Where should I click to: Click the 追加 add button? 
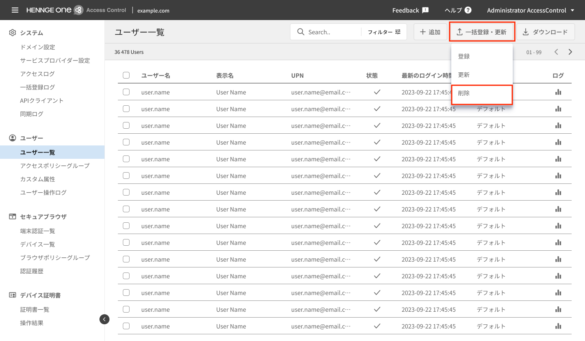click(430, 32)
